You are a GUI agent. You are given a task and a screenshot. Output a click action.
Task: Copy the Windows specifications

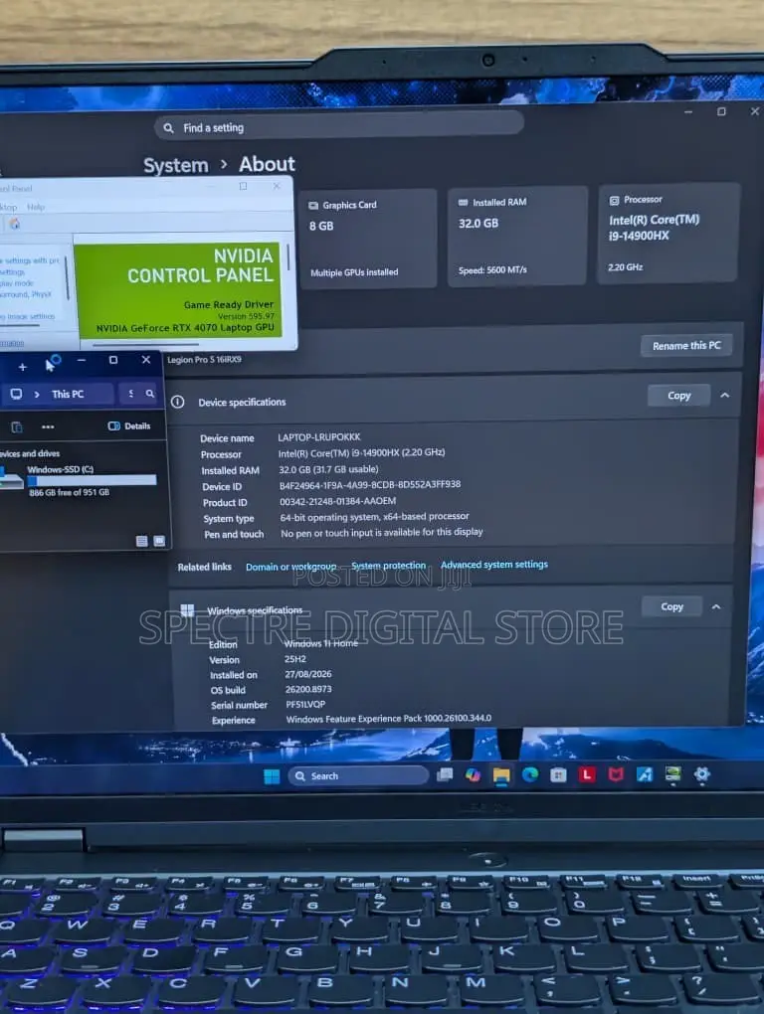671,606
